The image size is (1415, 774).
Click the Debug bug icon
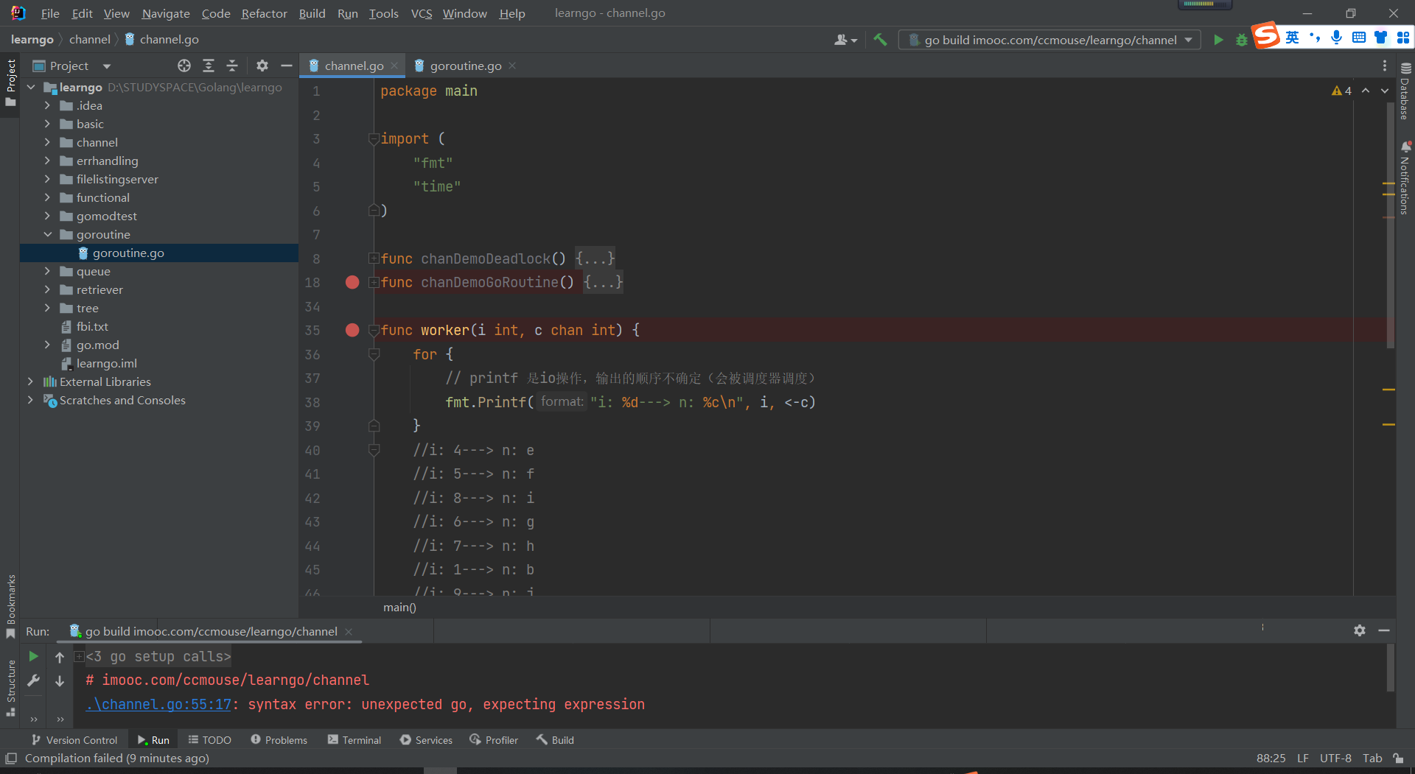coord(1242,40)
